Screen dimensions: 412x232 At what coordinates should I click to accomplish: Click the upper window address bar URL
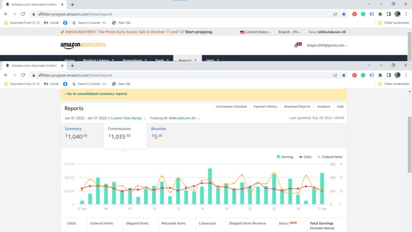pyautogui.click(x=75, y=14)
